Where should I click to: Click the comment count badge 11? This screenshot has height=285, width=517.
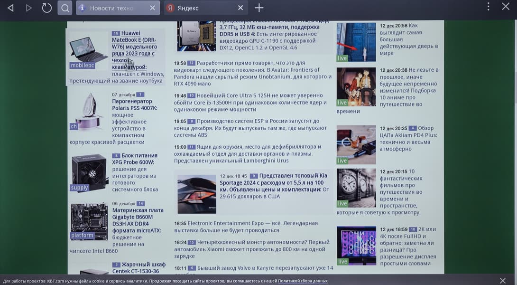(191, 147)
